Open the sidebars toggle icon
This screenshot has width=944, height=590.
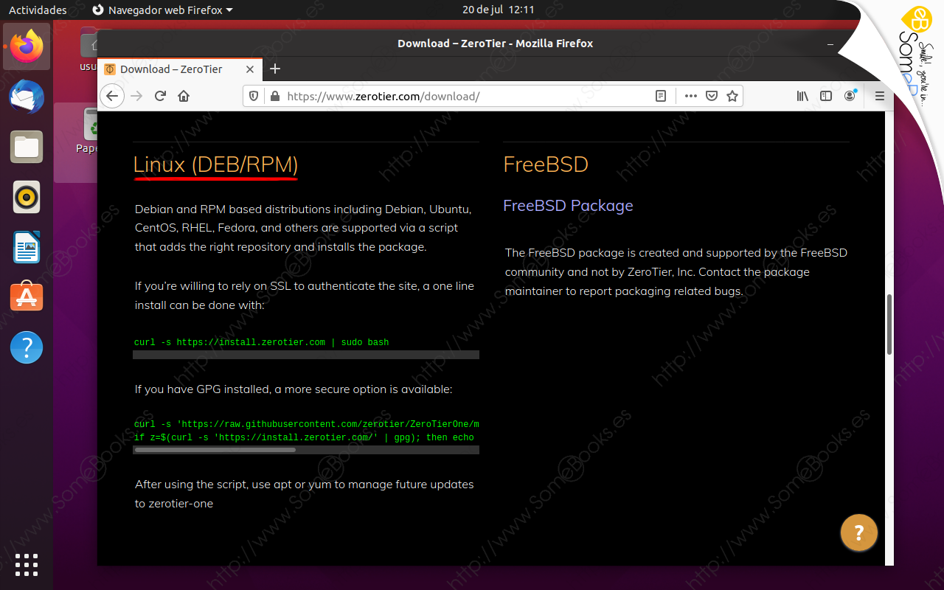[x=826, y=96]
